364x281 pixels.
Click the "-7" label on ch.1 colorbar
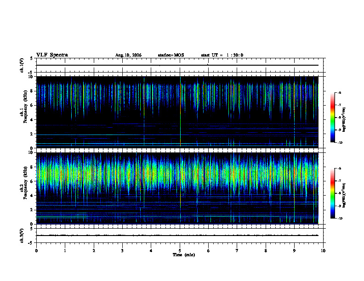pyautogui.click(x=339, y=105)
